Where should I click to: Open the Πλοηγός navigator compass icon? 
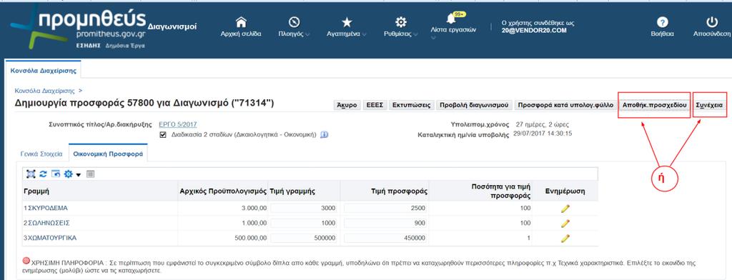point(294,22)
